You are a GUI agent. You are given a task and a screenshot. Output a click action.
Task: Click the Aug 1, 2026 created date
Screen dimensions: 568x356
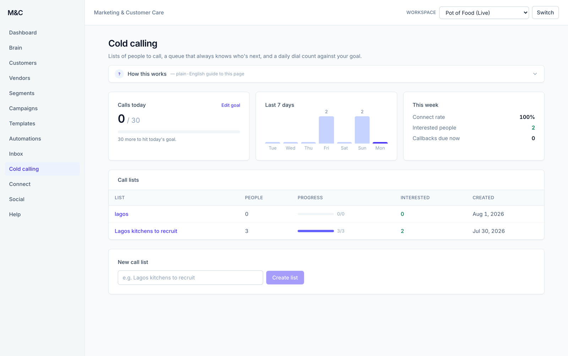click(x=488, y=214)
